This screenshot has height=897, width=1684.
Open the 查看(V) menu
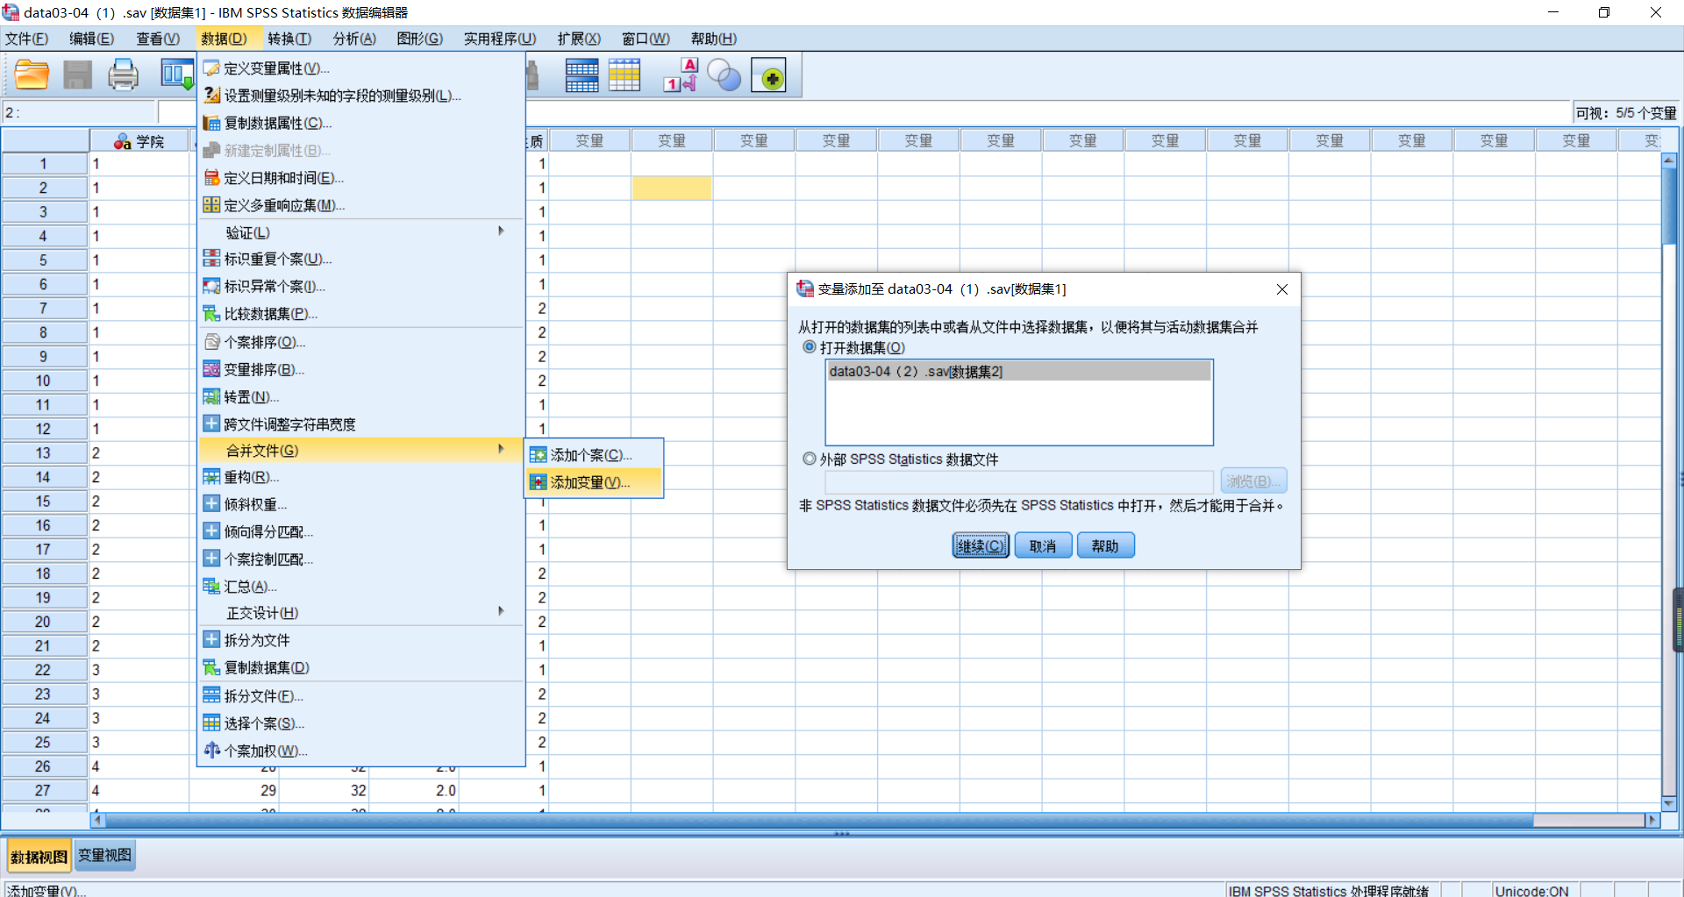(158, 39)
